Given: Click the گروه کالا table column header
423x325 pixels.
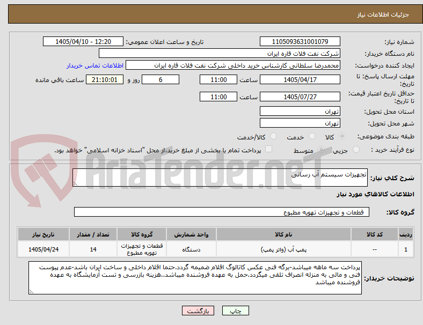Looking at the screenshot, I should pos(142,234).
